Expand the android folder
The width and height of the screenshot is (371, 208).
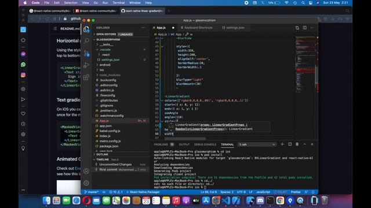tap(105, 65)
